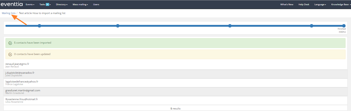Screen dimensions: 351x111
Task: Open the Mass mailing dropdown
Action: tap(80, 4)
